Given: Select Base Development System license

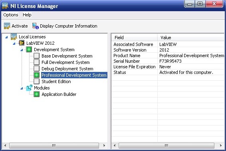Looking at the screenshot, I should click(x=67, y=56).
